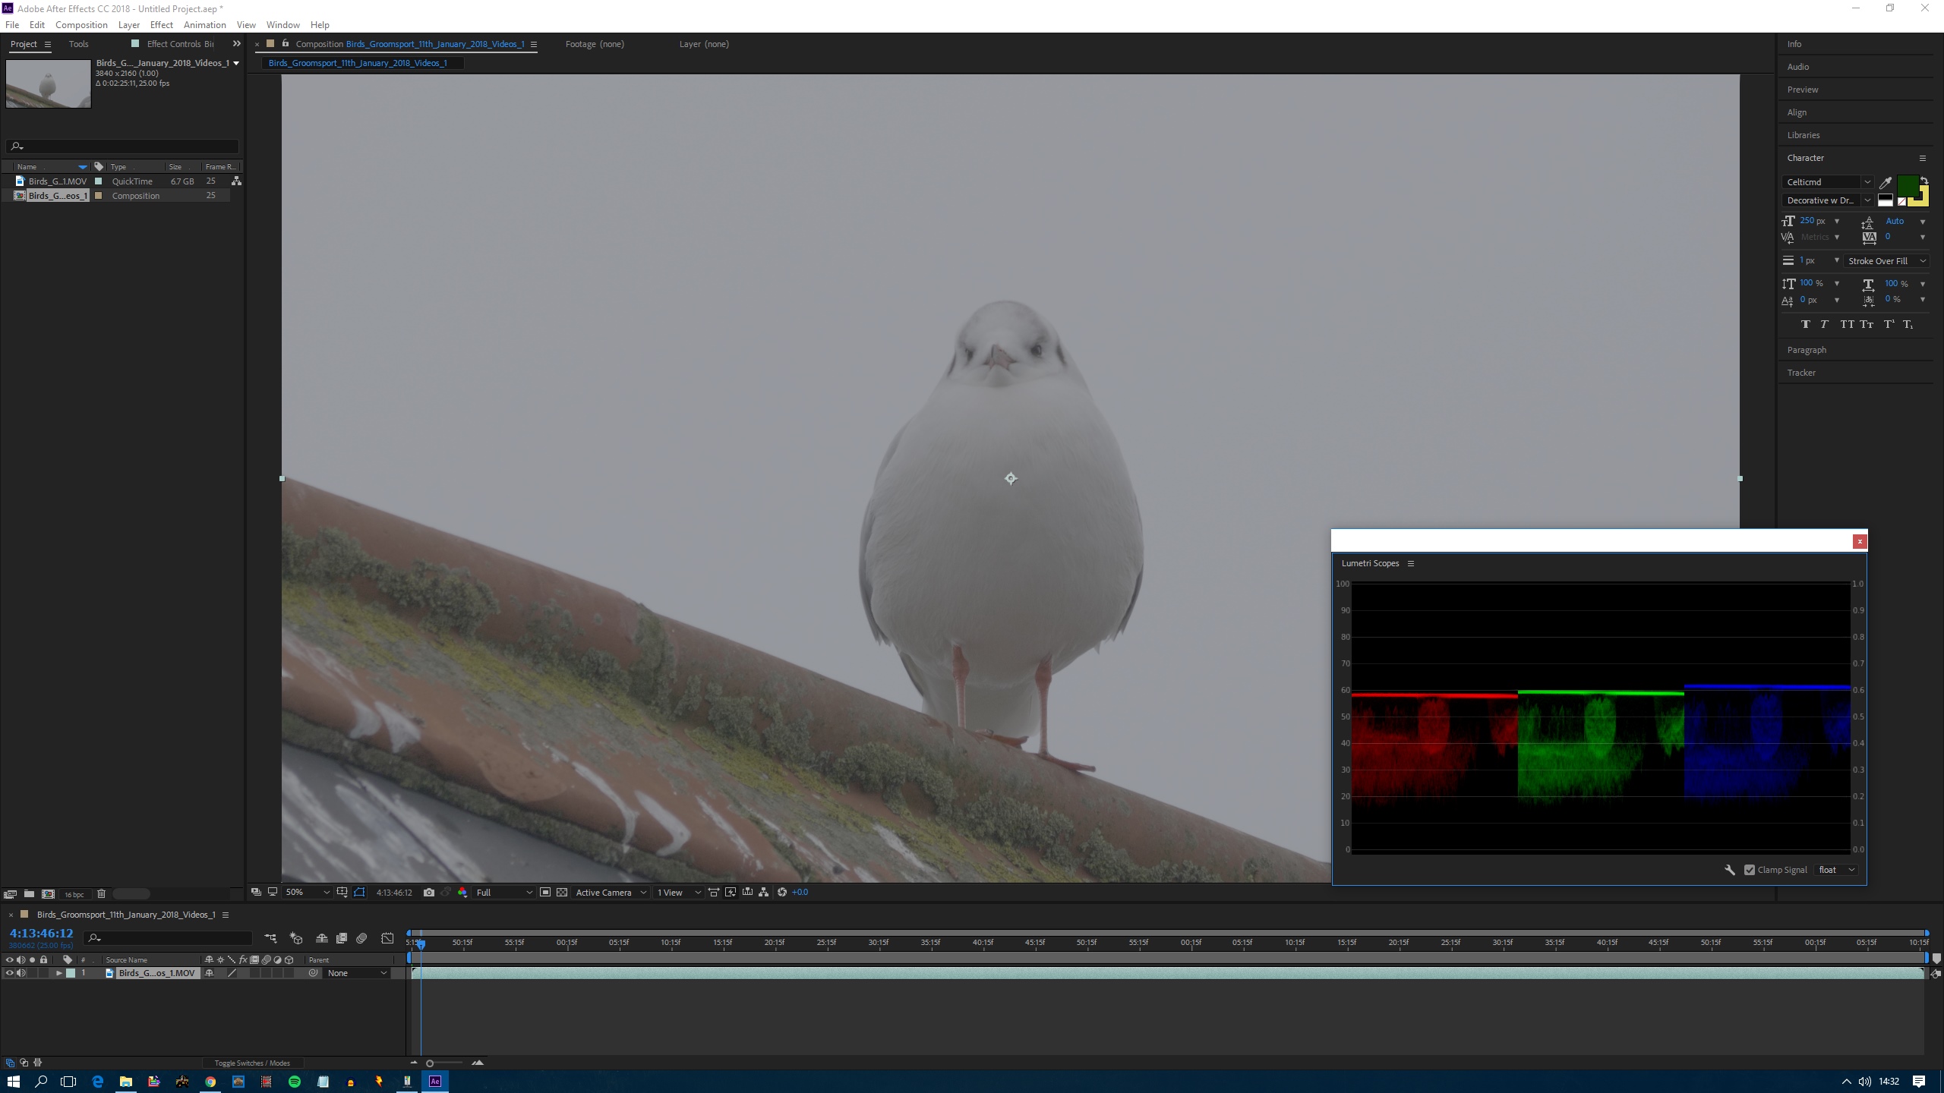
Task: Click Toggle Switches / Modes button
Action: (252, 1063)
